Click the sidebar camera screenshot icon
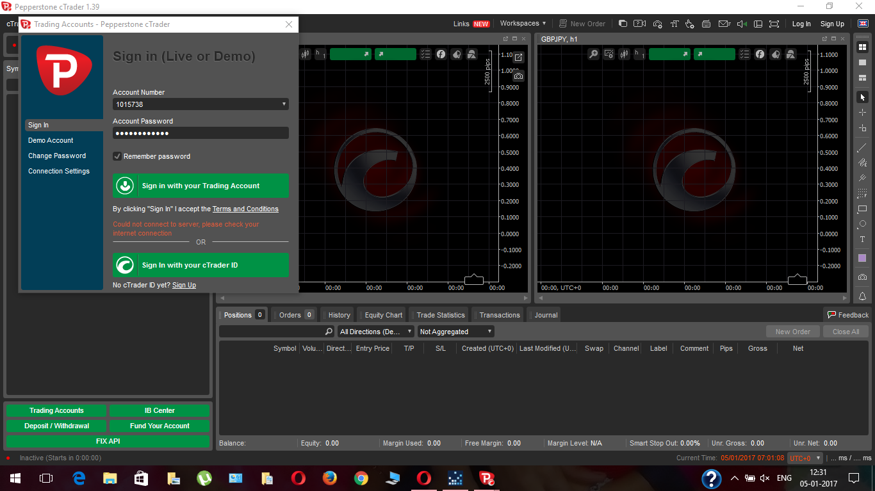The image size is (875, 491). 862,277
